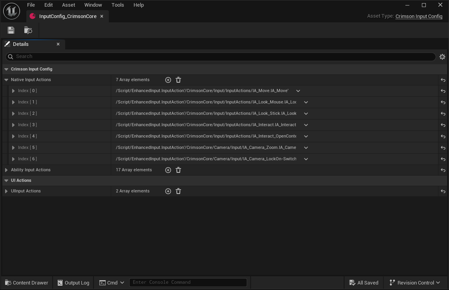
Task: Remove all Native Input Actions elements
Action: [x=178, y=80]
